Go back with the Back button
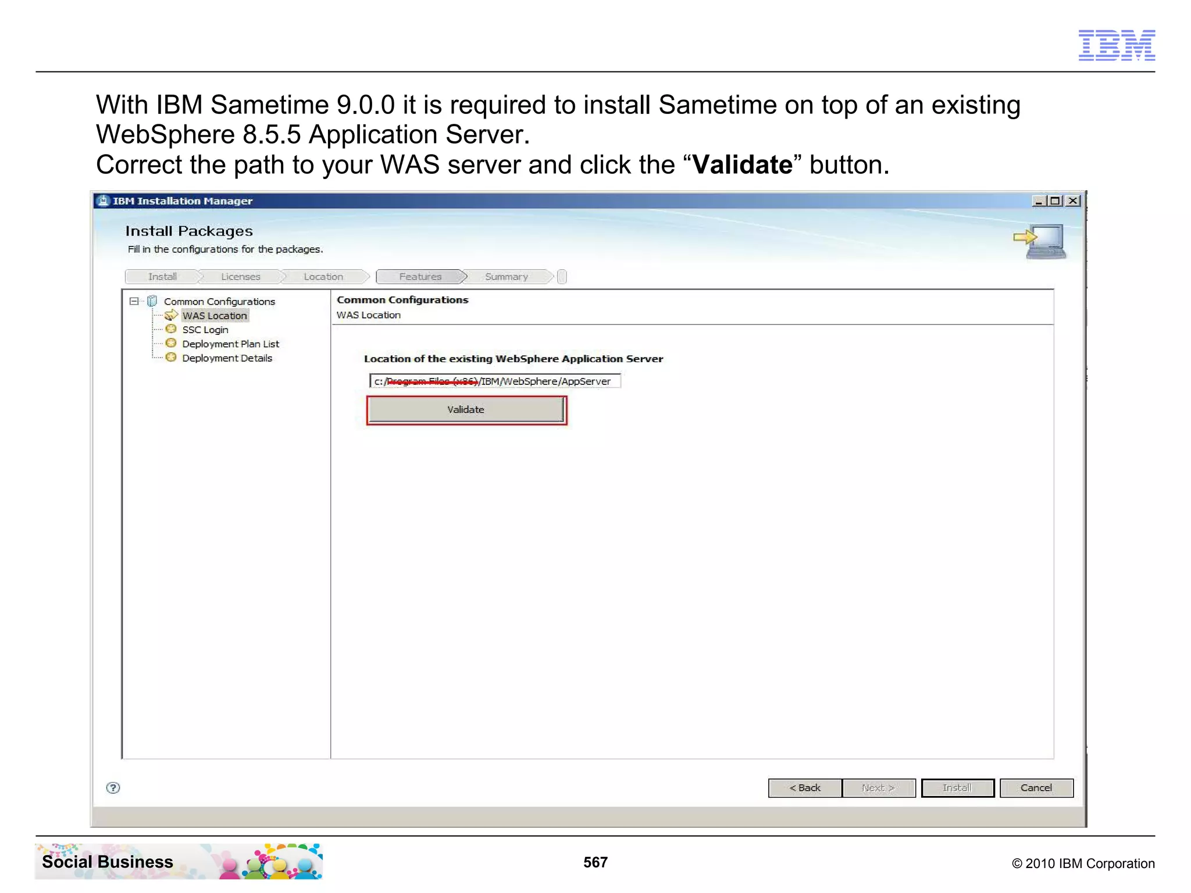 (x=805, y=788)
